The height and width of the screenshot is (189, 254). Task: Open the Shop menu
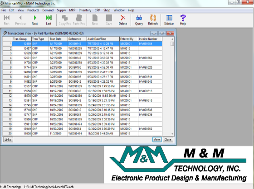tap(107, 10)
